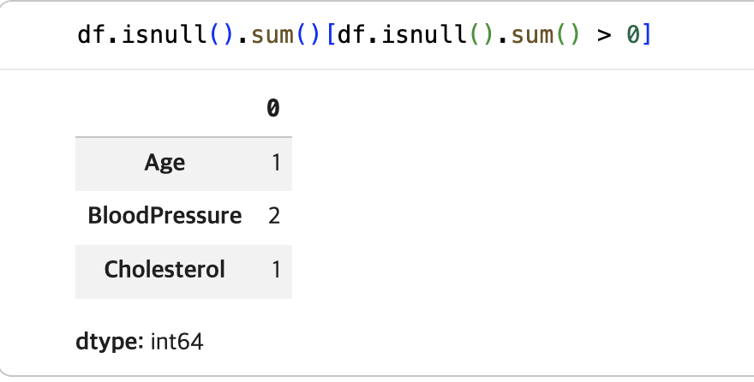Click the Age null count value
The image size is (754, 382).
pyautogui.click(x=276, y=163)
